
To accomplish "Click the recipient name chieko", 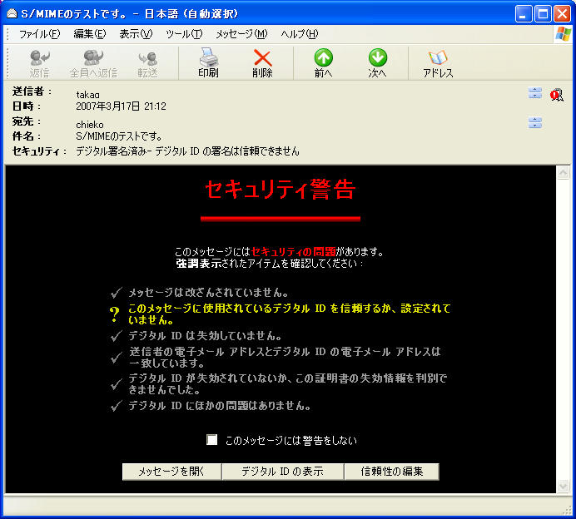I will [90, 125].
